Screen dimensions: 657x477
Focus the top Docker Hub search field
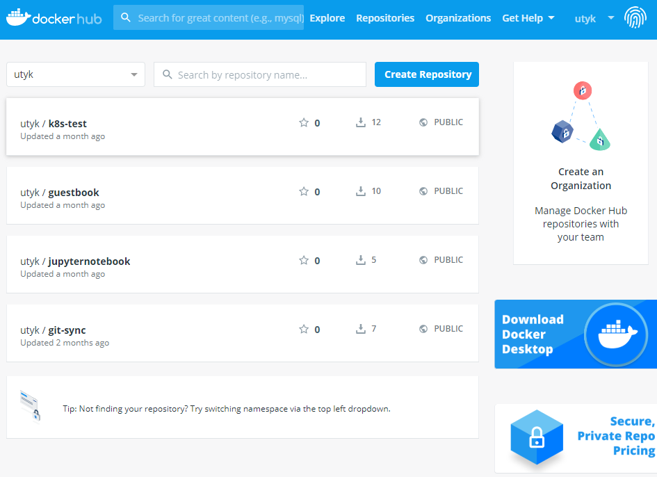click(209, 17)
